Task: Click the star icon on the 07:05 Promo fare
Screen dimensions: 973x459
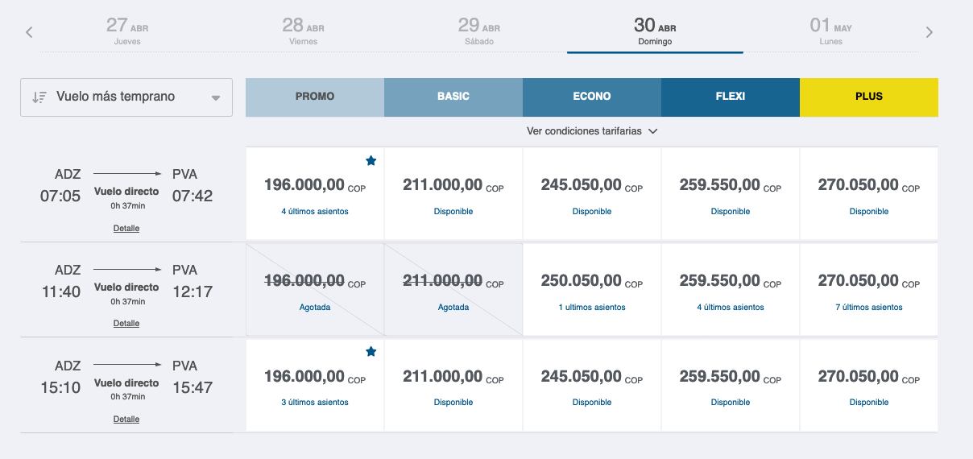Action: click(x=371, y=161)
